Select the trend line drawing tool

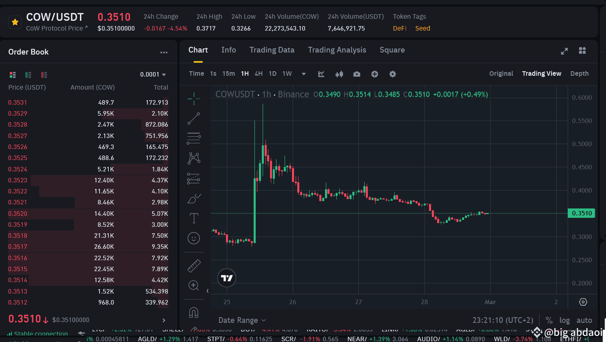(194, 118)
